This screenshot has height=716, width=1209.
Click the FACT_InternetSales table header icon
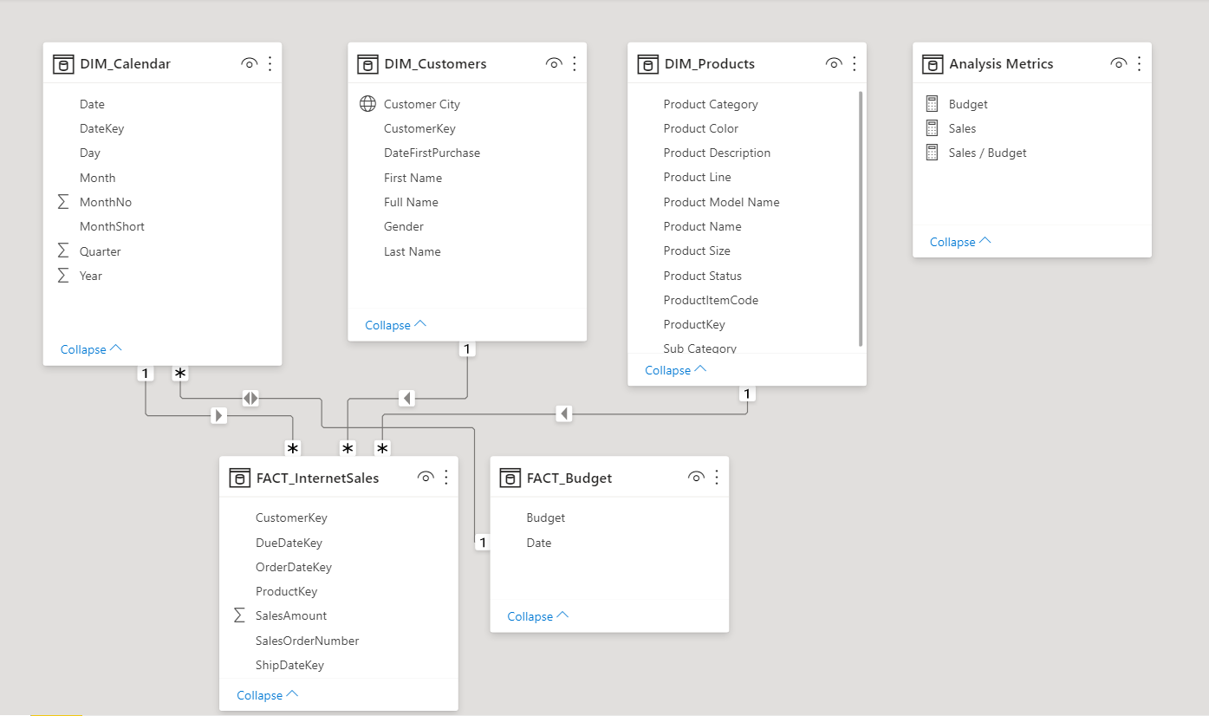pos(240,477)
